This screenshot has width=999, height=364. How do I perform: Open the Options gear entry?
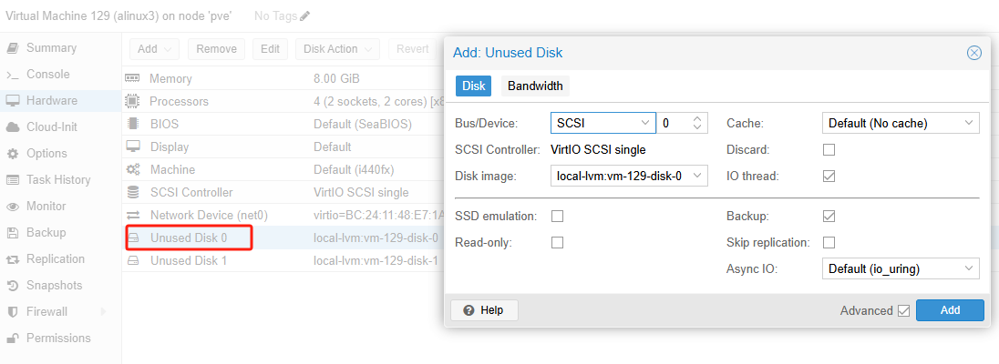[x=46, y=154]
